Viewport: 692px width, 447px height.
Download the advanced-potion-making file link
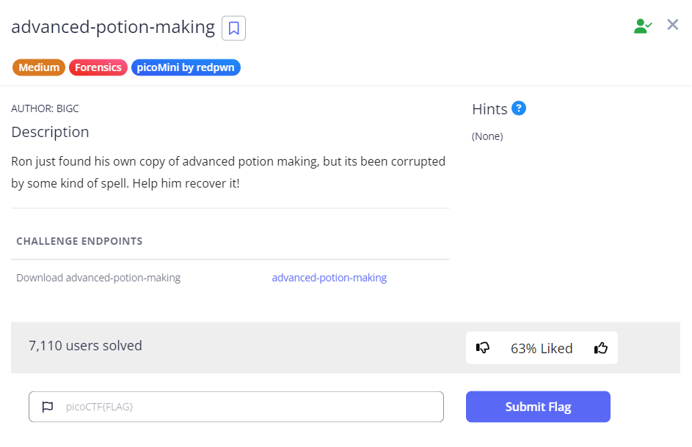329,278
